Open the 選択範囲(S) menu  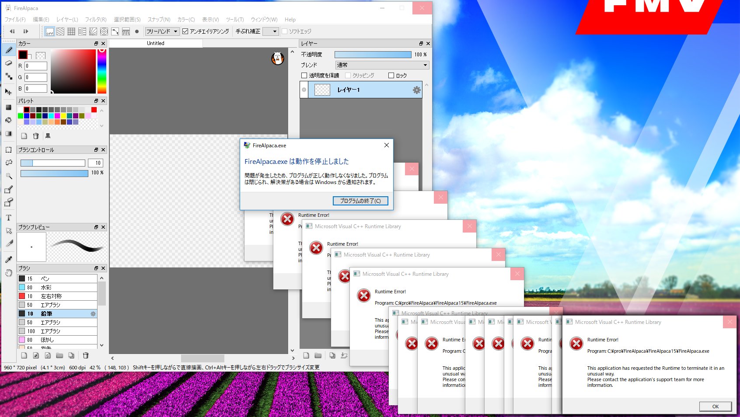pos(127,20)
